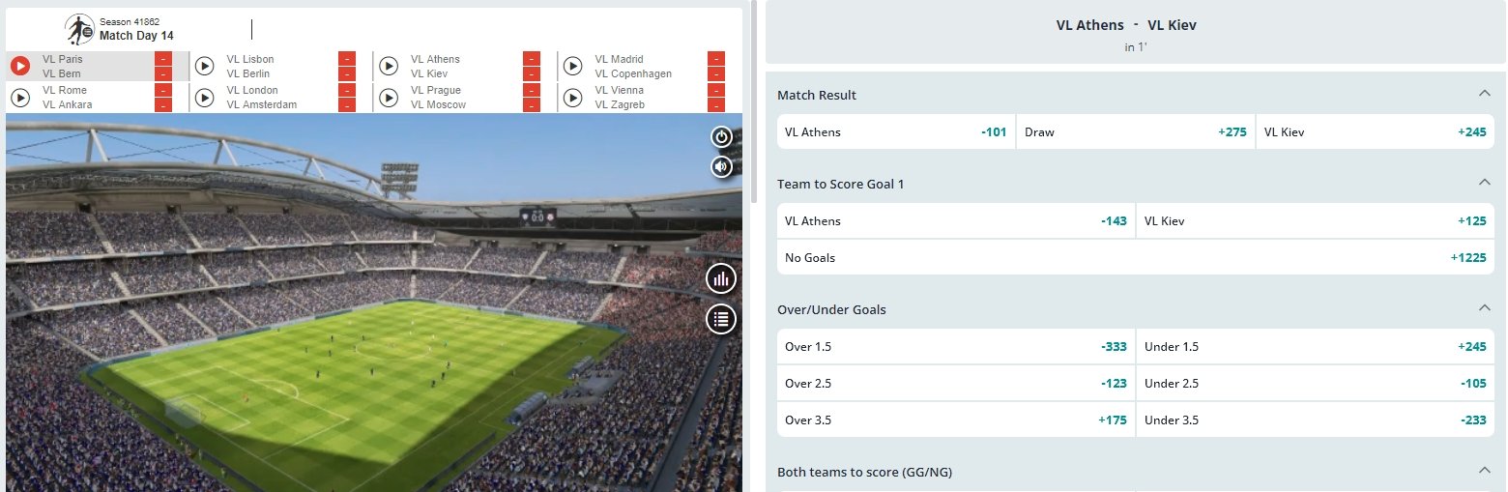
Task: Play the VL Lisbon vs VL Berlin match
Action: tap(204, 66)
